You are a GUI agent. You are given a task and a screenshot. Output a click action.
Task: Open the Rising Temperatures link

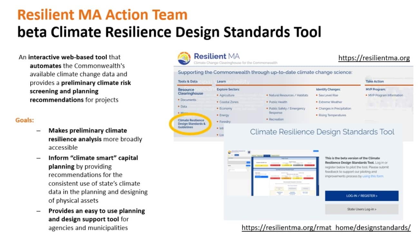point(332,115)
